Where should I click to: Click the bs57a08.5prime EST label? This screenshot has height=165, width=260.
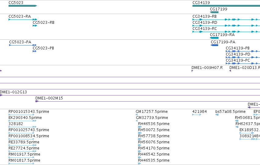[x=230, y=112]
